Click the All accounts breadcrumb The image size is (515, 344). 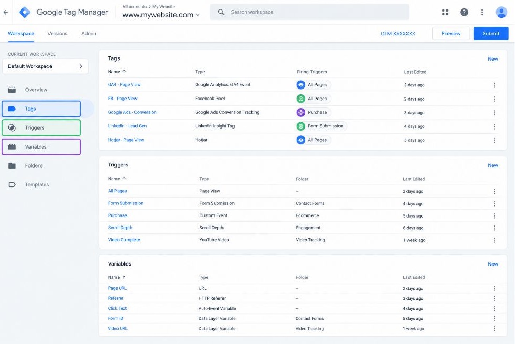pos(134,6)
